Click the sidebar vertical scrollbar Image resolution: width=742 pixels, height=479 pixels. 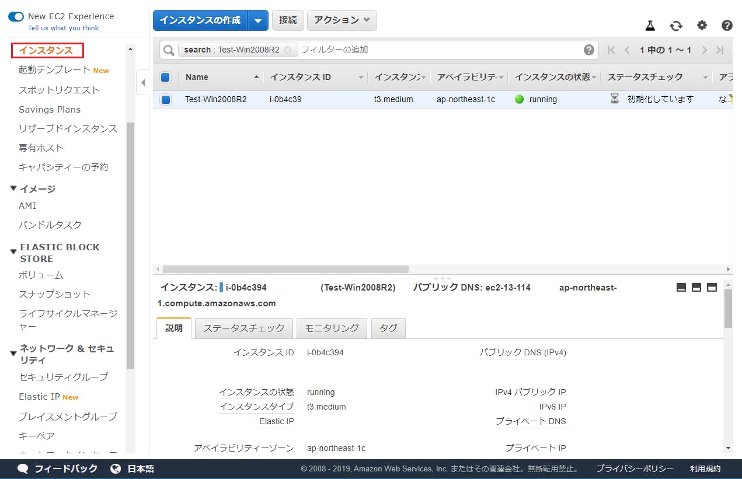[130, 245]
